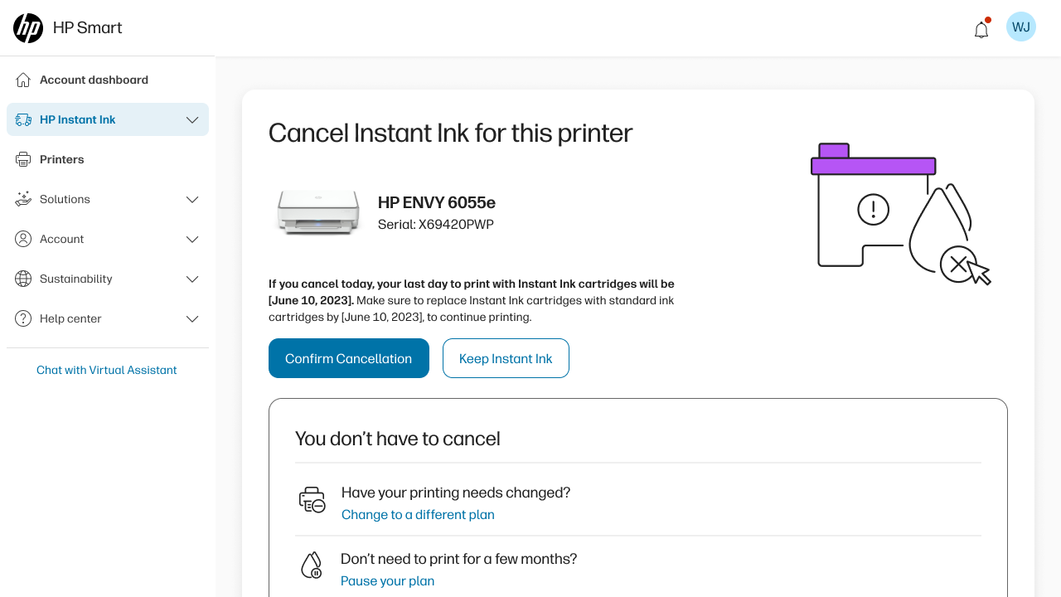The image size is (1061, 597).
Task: Expand the Account section chevron
Action: (x=192, y=239)
